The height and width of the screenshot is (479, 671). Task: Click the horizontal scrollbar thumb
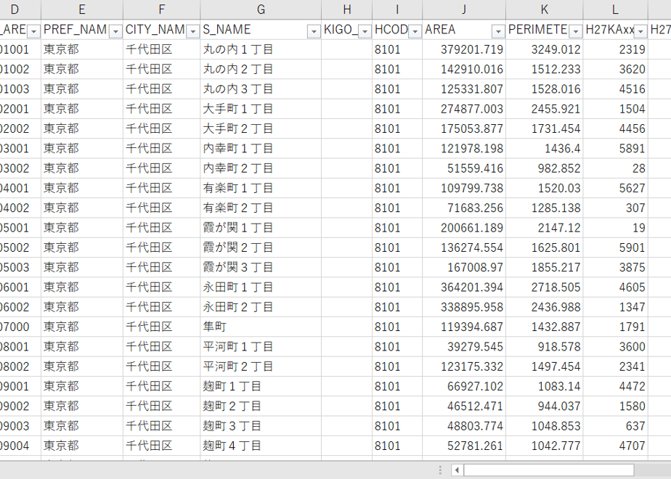pos(549,470)
